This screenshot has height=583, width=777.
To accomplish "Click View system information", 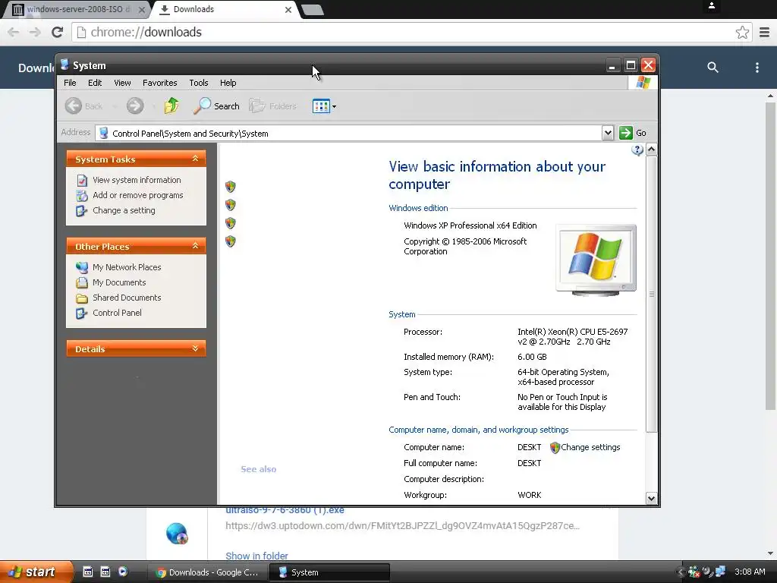I will tap(137, 180).
